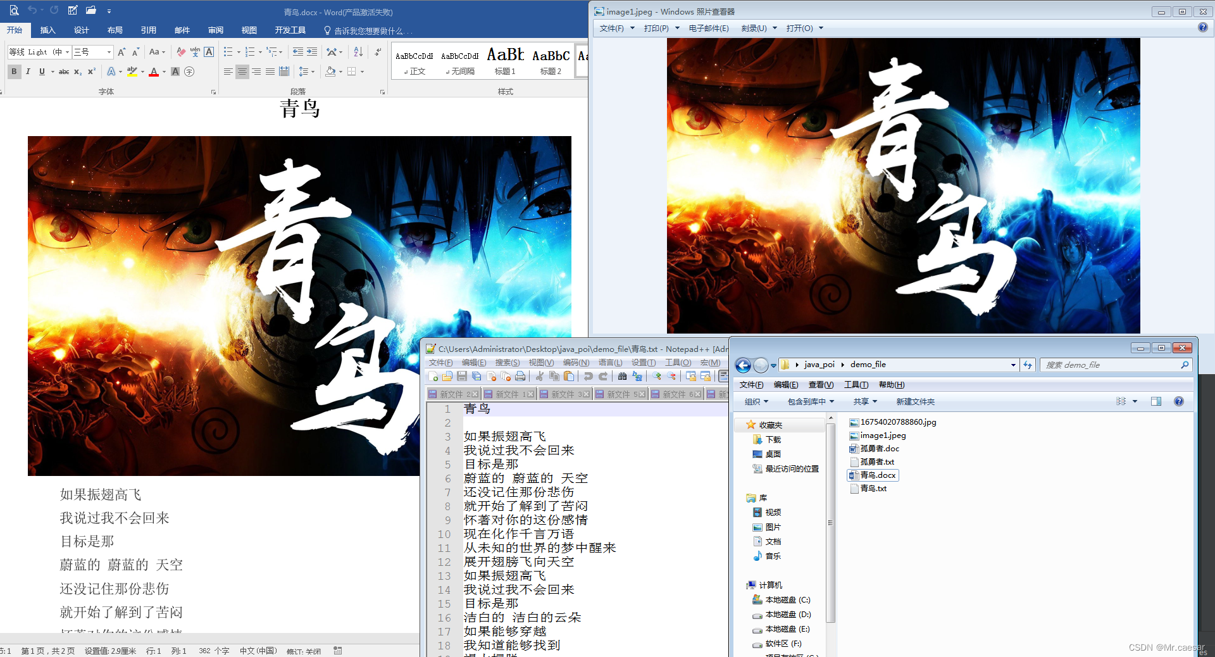Click the Explorer preview pane icon

[x=1156, y=401]
